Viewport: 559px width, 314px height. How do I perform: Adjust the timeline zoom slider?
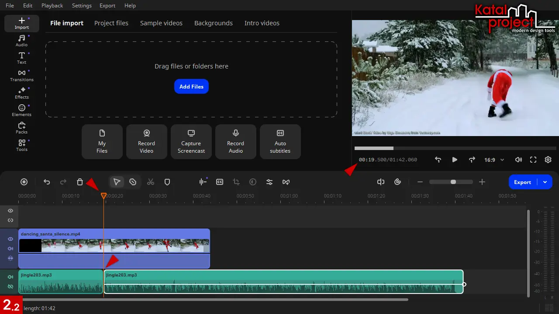point(453,182)
